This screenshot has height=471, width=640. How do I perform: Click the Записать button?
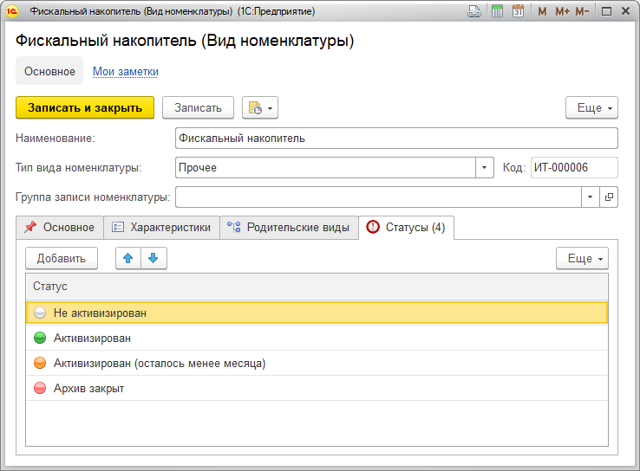pyautogui.click(x=198, y=108)
